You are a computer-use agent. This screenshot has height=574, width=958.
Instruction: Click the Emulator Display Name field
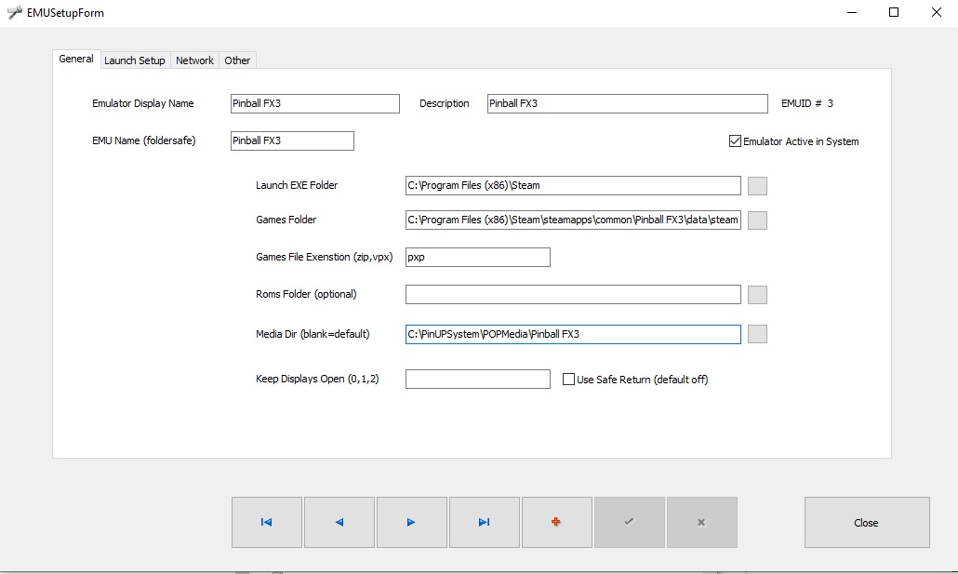tap(314, 103)
